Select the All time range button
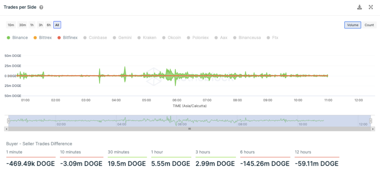380x174 pixels. [57, 25]
